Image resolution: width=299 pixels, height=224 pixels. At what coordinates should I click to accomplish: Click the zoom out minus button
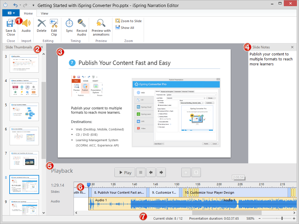[x=260, y=218]
